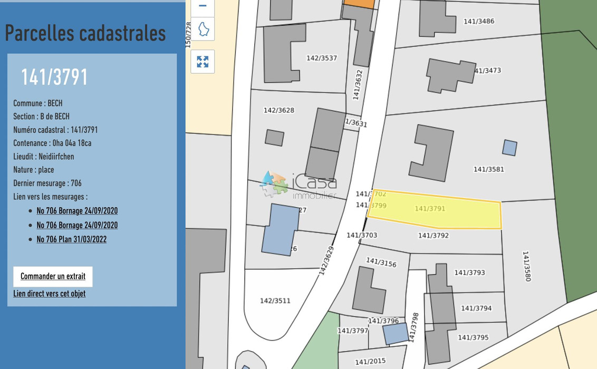Open link No 706 Plan 31/03/2022
Viewport: 597px width, 369px height.
[x=72, y=239]
